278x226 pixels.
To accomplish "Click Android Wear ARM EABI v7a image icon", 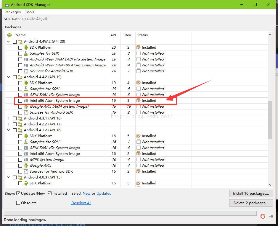I will [x=26, y=59].
